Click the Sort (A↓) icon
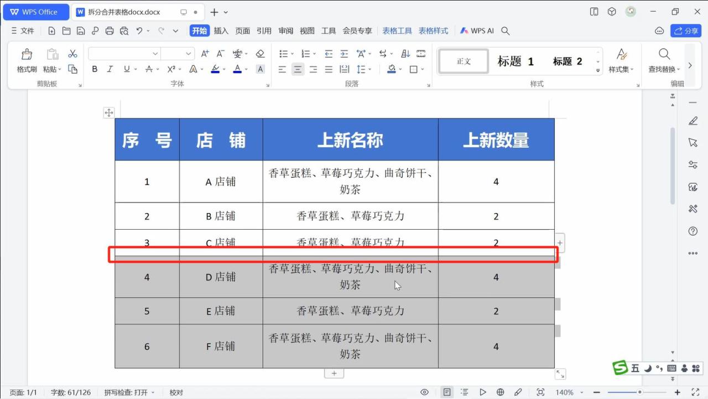The image size is (708, 399). click(x=405, y=54)
